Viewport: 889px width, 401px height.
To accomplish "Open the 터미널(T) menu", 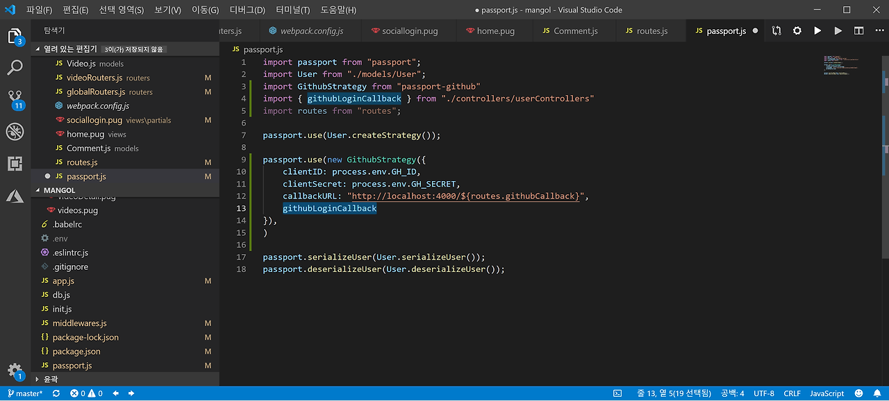I will [292, 10].
